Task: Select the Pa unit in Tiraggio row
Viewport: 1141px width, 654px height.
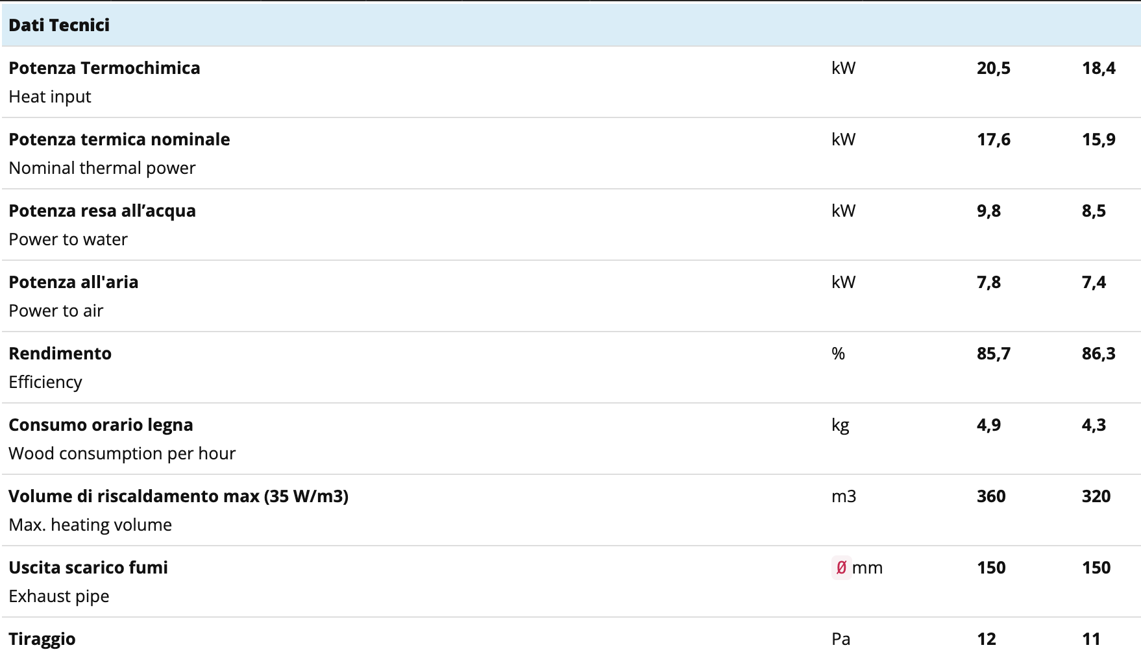Action: (840, 639)
